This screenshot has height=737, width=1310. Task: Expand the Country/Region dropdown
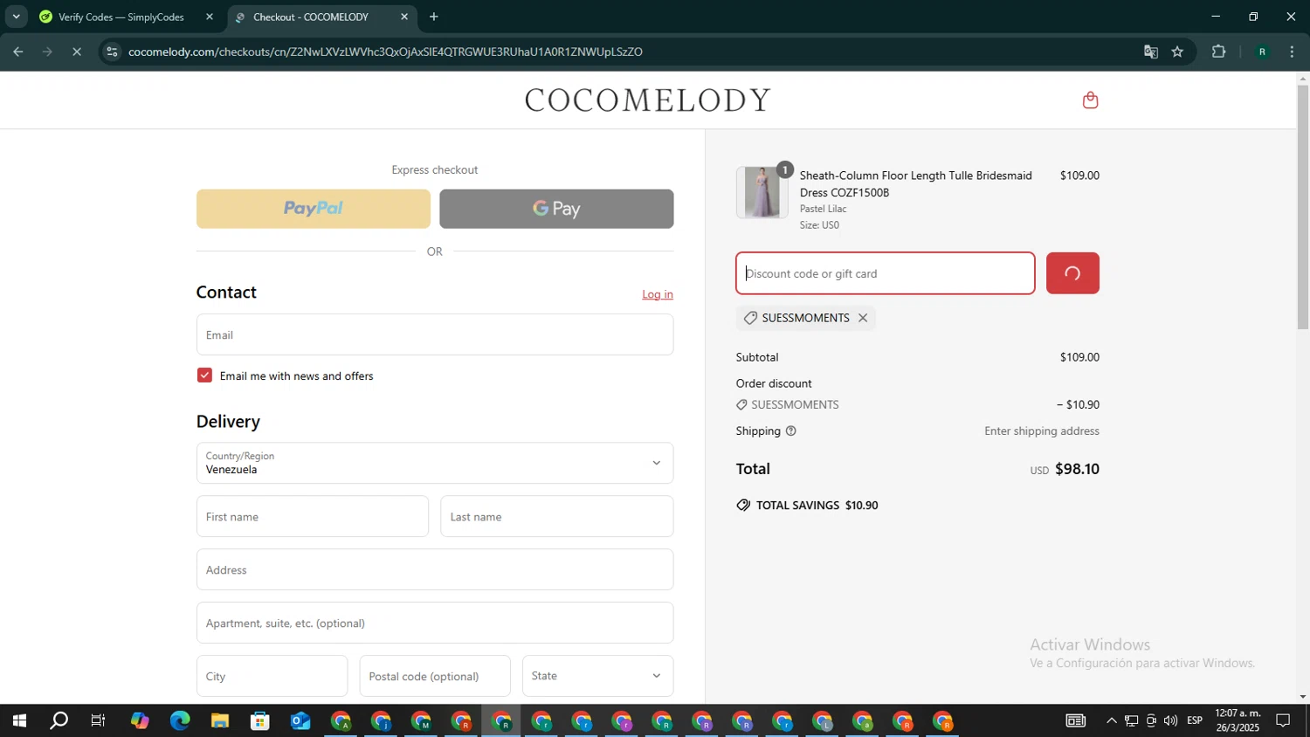click(x=435, y=463)
